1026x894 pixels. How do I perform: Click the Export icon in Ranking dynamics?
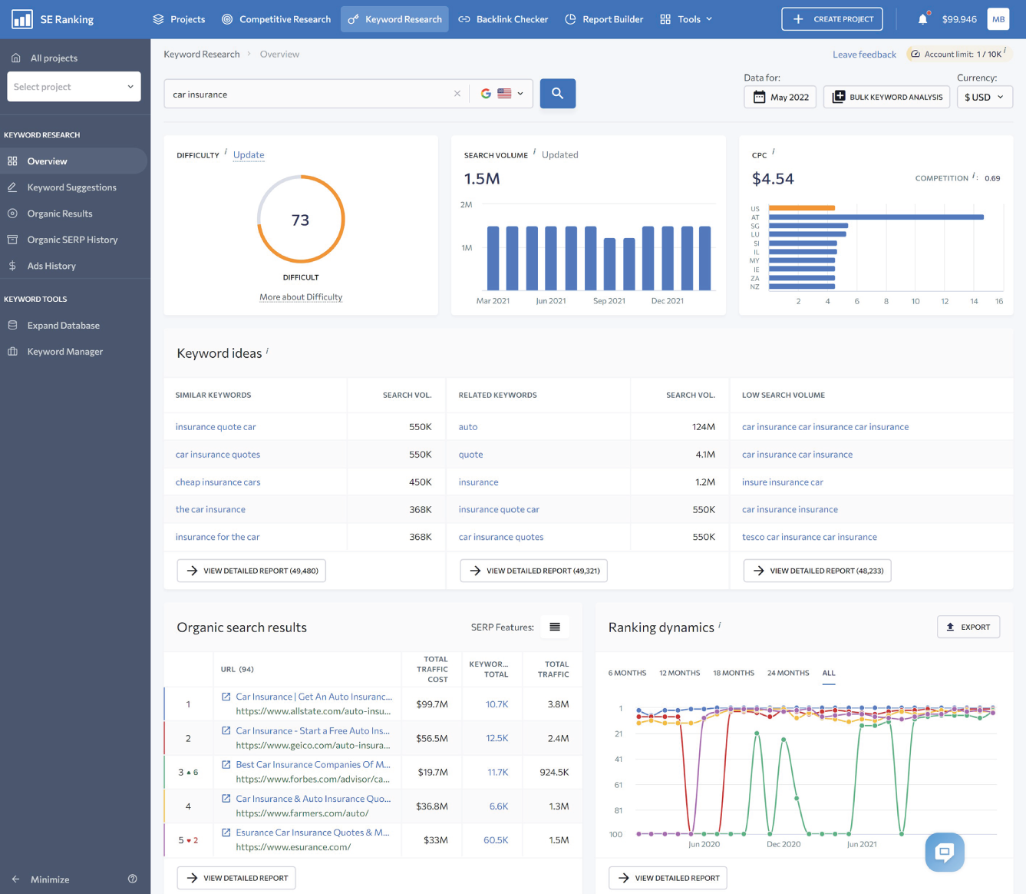pos(950,627)
